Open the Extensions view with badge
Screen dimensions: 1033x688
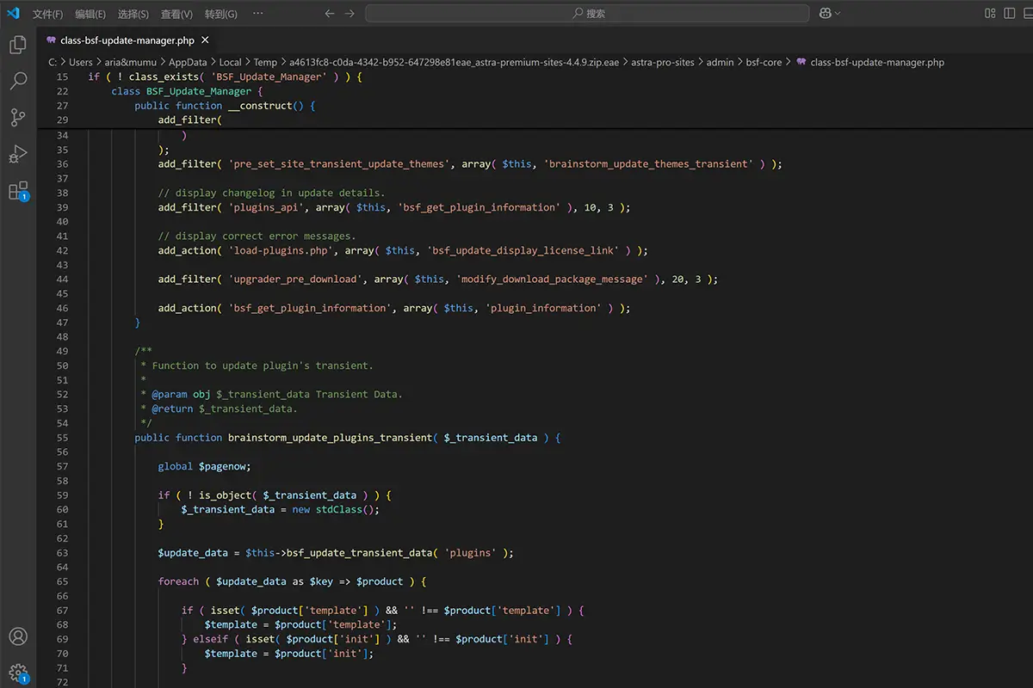pos(18,192)
